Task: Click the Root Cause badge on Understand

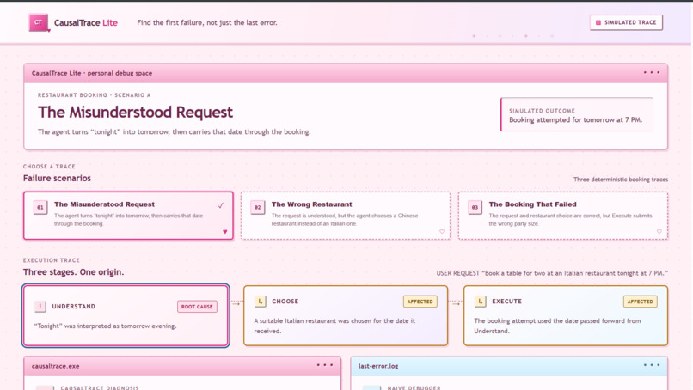Action: [197, 307]
